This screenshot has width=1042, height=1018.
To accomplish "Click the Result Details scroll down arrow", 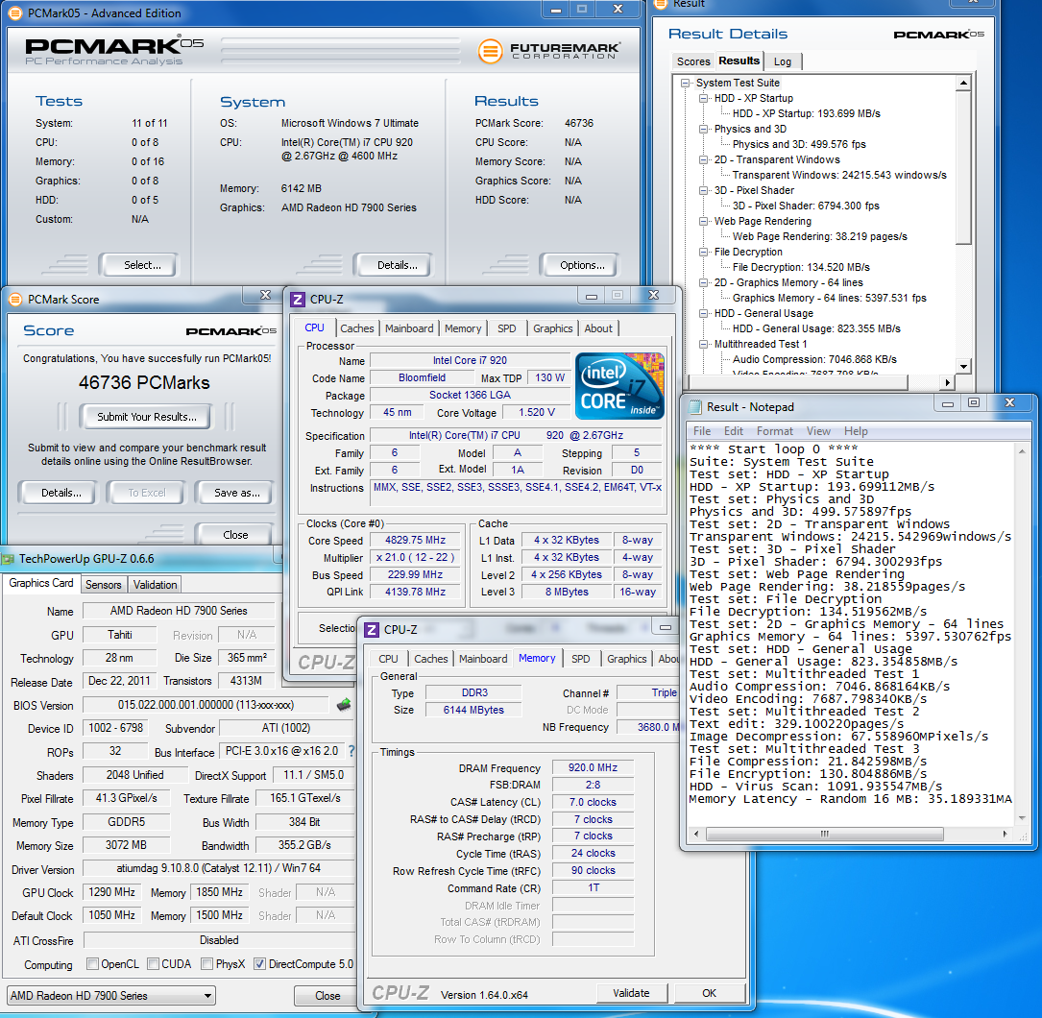I will click(x=963, y=366).
